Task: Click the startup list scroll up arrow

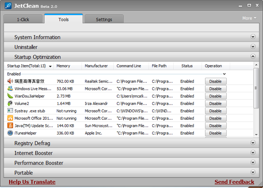Action: [x=256, y=65]
